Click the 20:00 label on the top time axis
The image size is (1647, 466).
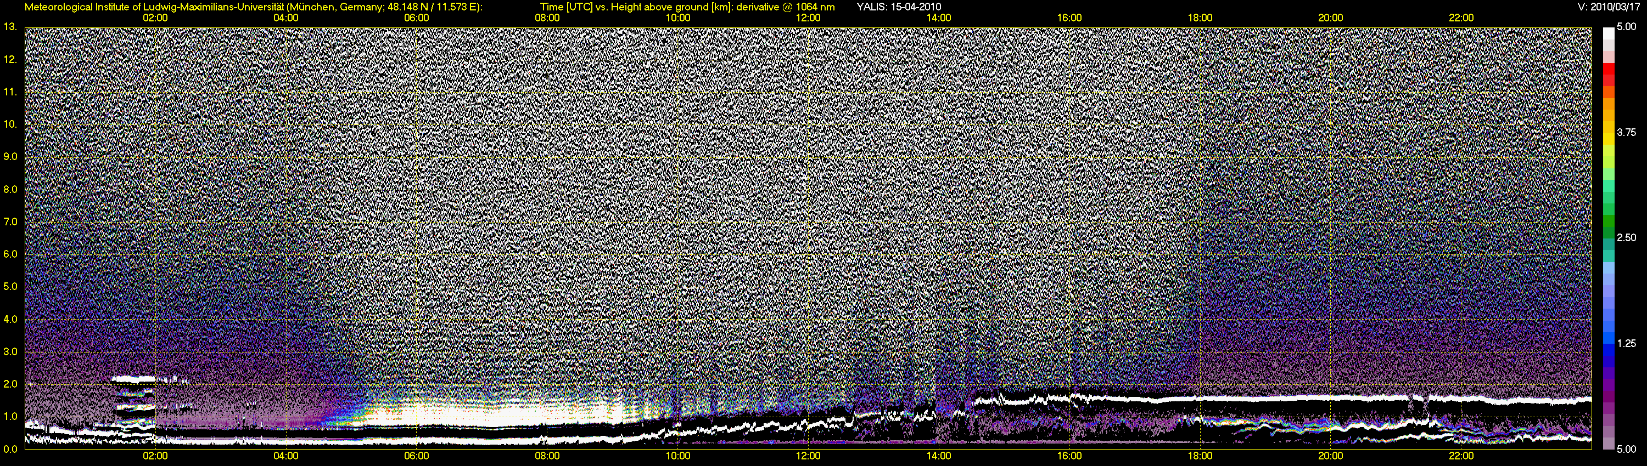[x=1331, y=18]
